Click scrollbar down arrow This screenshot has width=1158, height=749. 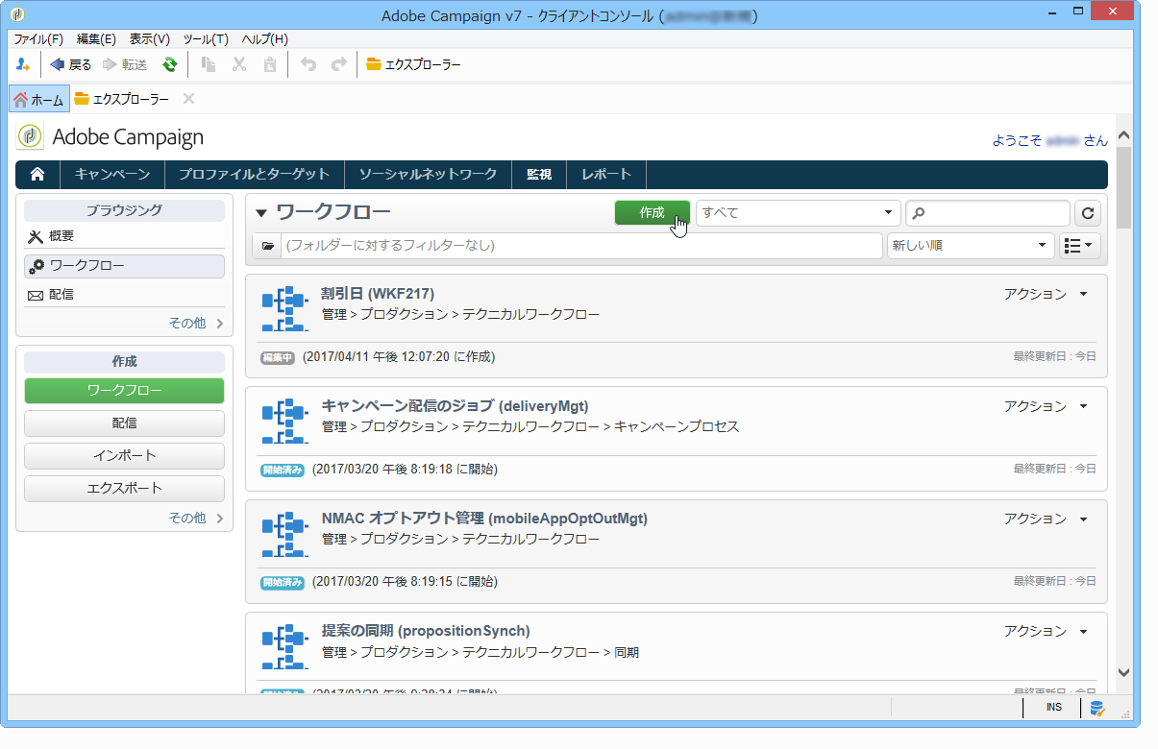(x=1124, y=673)
